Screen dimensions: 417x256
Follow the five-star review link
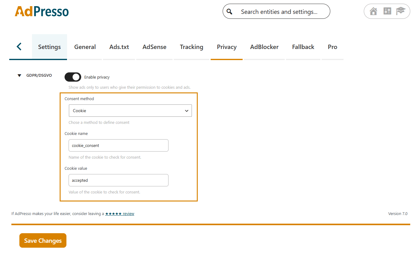(x=120, y=213)
